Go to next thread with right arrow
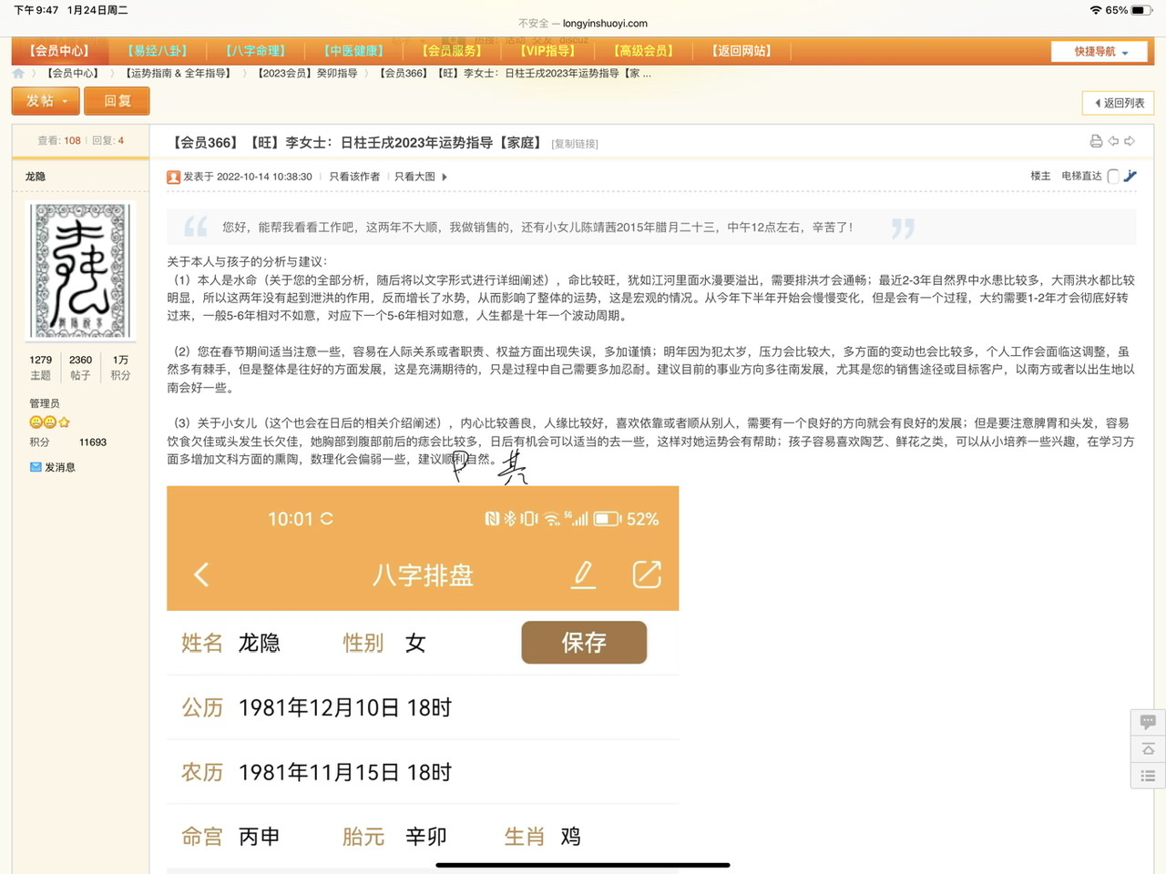 click(x=1130, y=141)
